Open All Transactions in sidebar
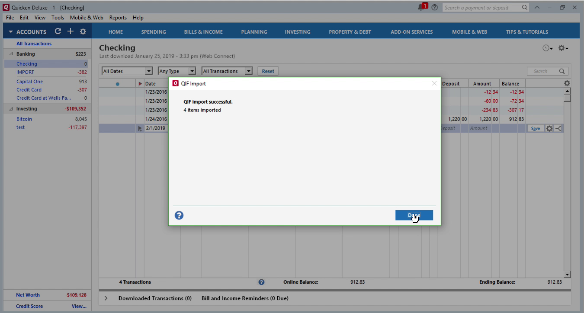584x313 pixels. 34,44
